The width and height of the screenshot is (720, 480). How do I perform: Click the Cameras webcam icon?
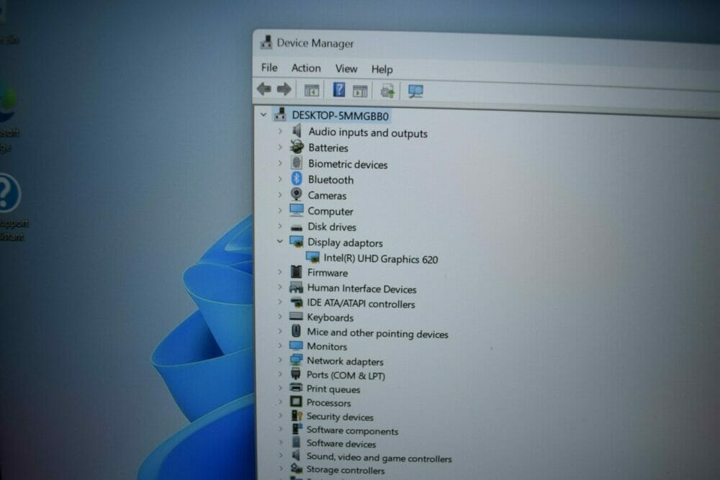[297, 194]
